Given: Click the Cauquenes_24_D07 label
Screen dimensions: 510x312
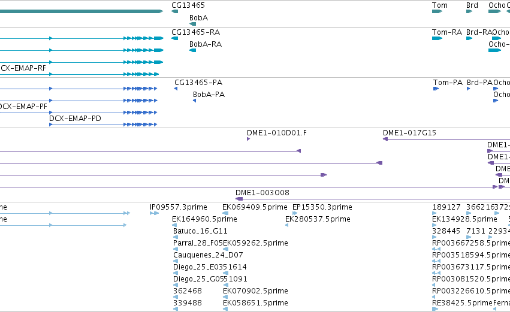Looking at the screenshot, I should click(x=208, y=255).
